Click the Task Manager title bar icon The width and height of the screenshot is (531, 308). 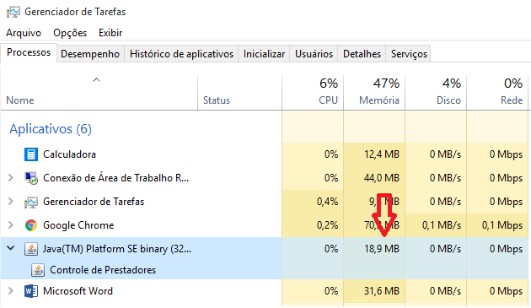(x=13, y=12)
